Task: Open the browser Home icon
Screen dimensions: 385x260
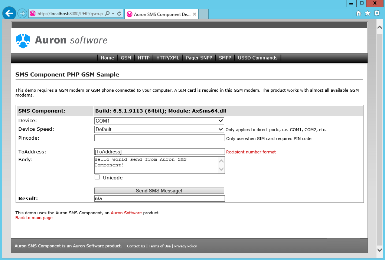Action: pos(359,13)
